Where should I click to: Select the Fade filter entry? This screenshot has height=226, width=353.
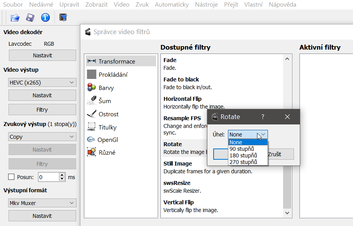pyautogui.click(x=223, y=64)
